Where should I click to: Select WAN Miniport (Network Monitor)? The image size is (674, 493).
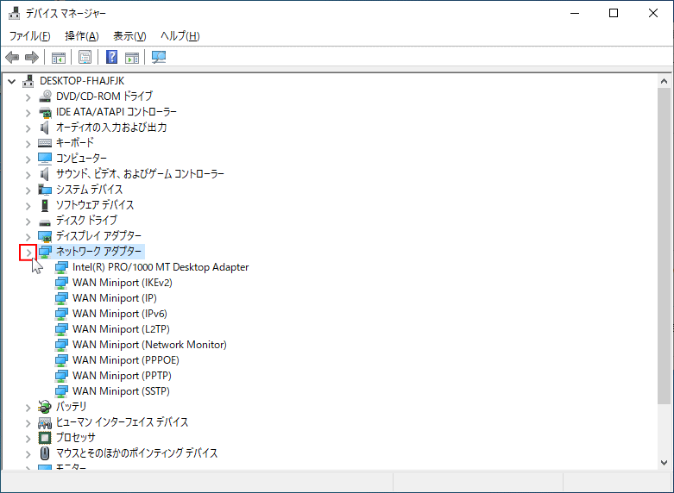coord(149,345)
